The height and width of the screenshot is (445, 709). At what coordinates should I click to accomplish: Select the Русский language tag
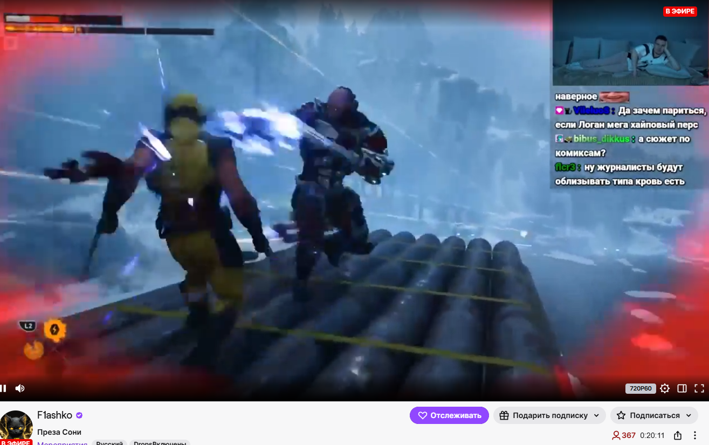pyautogui.click(x=108, y=443)
